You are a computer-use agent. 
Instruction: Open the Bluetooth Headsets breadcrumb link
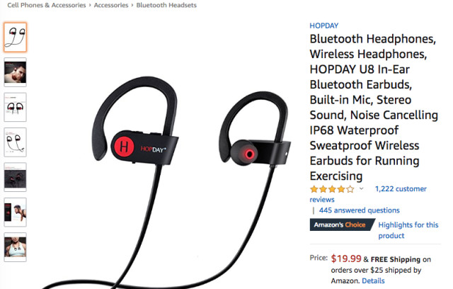(x=166, y=5)
